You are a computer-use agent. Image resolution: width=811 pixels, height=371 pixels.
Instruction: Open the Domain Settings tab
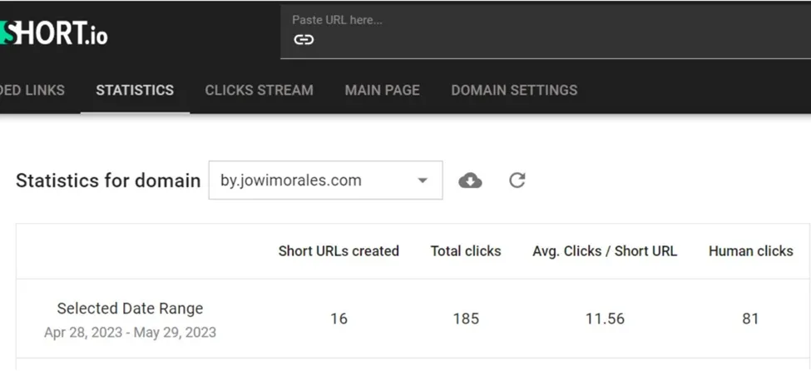514,90
